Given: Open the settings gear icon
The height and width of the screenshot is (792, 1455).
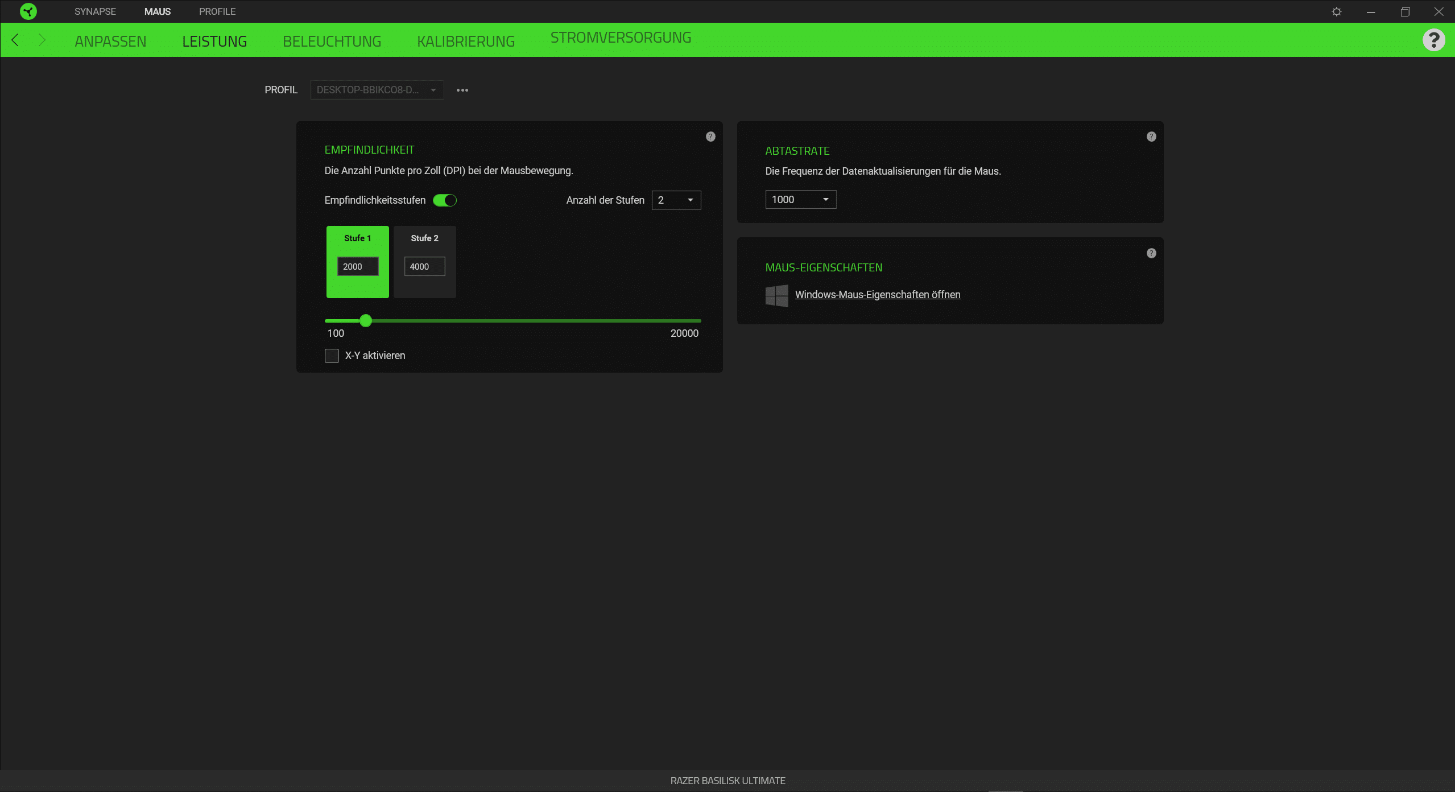Looking at the screenshot, I should pyautogui.click(x=1337, y=11).
